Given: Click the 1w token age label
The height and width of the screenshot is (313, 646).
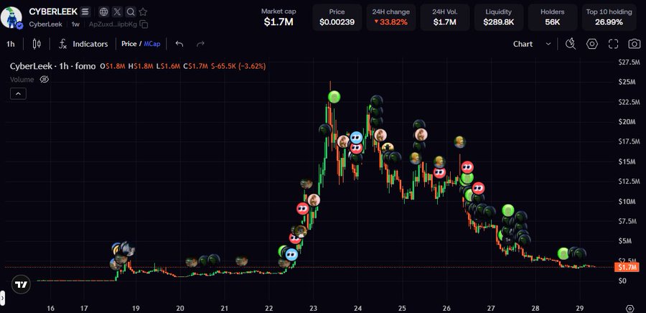Looking at the screenshot, I should (75, 24).
